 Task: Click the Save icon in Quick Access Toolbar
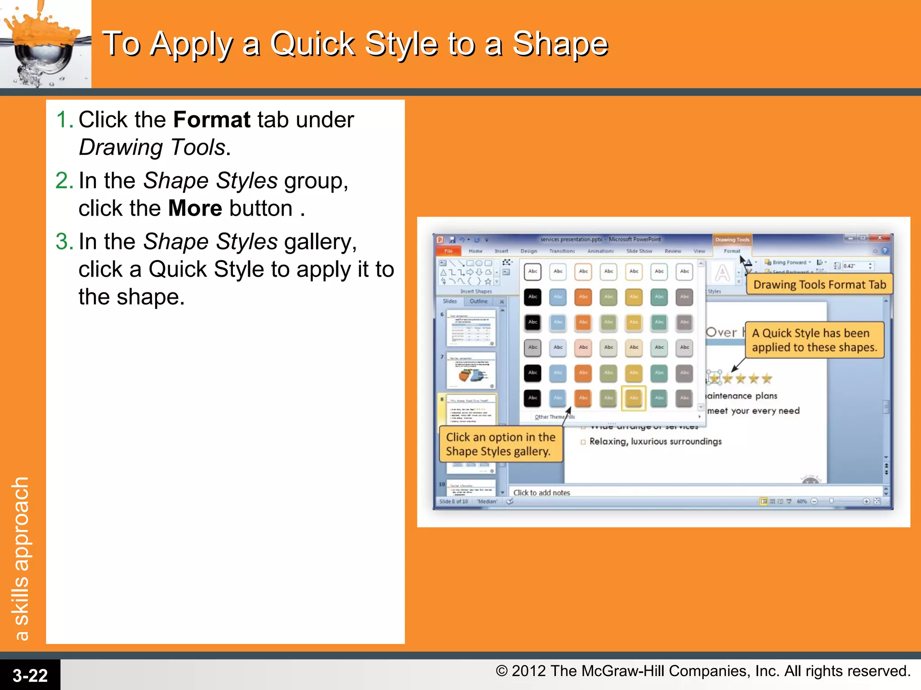click(x=452, y=240)
